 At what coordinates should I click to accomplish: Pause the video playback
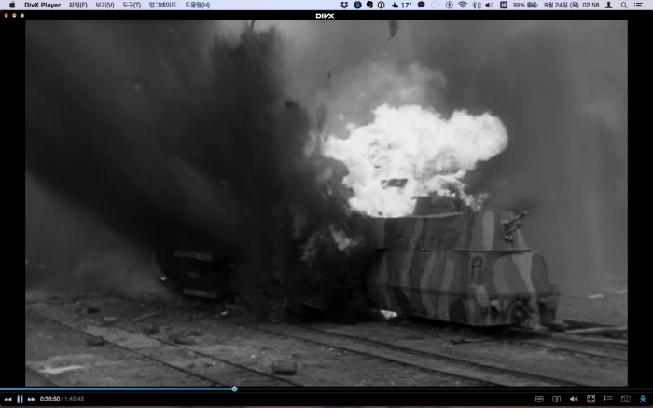click(20, 399)
